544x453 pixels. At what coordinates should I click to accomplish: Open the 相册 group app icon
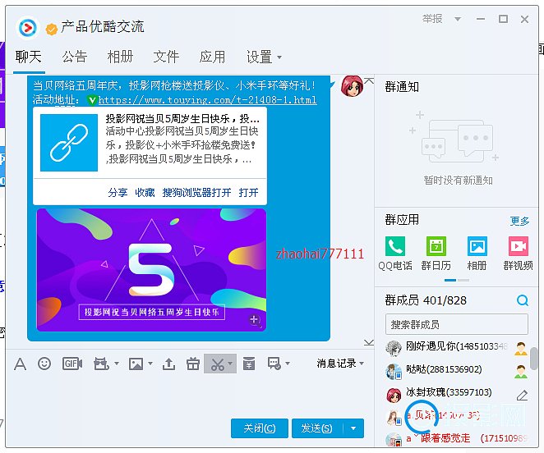pos(477,245)
